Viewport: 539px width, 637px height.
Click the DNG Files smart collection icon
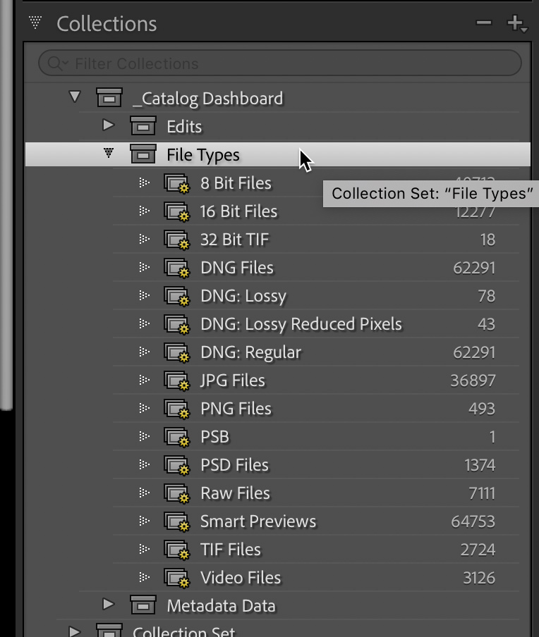(x=176, y=268)
